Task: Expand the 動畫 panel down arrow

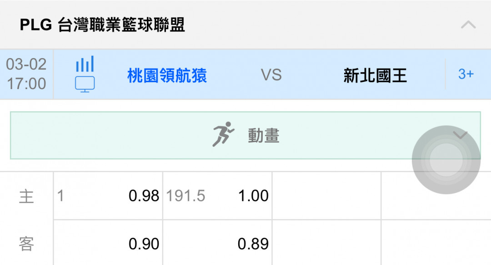Action: (460, 135)
